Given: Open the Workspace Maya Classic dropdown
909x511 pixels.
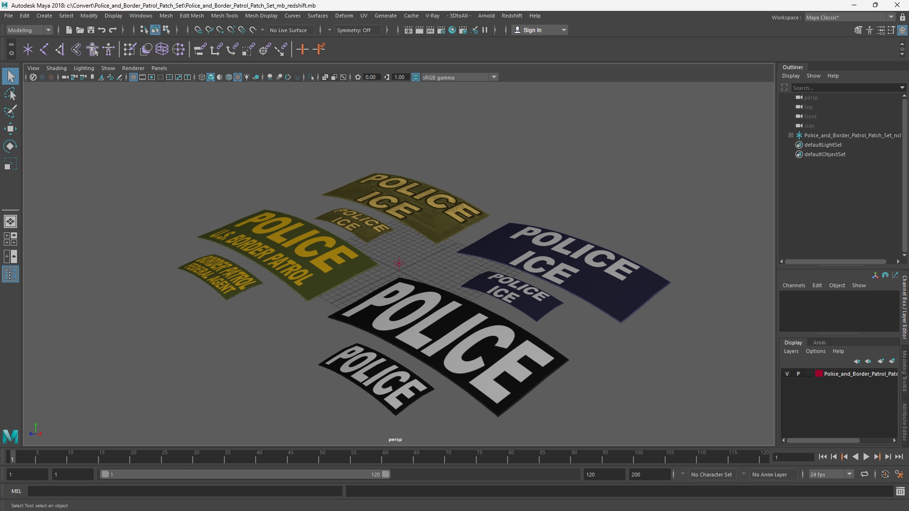Looking at the screenshot, I should 850,18.
